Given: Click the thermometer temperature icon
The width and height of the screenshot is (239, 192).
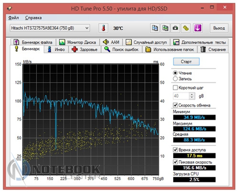Looking at the screenshot, I should click(x=103, y=28).
